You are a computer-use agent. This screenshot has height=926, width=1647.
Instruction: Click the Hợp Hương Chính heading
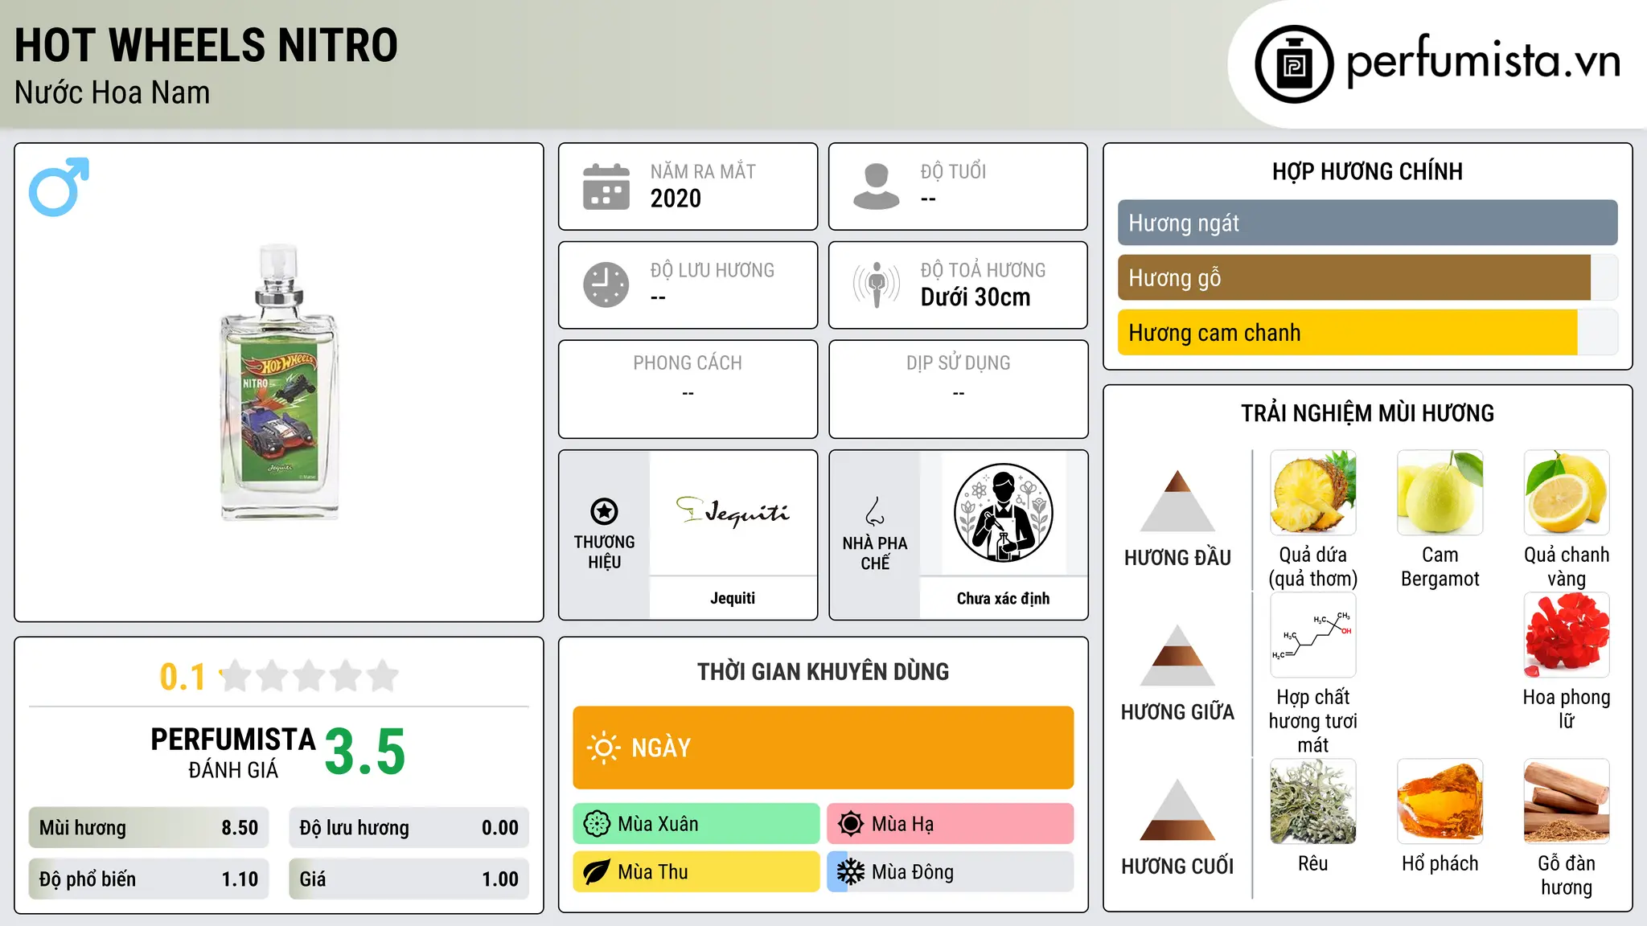1367,171
